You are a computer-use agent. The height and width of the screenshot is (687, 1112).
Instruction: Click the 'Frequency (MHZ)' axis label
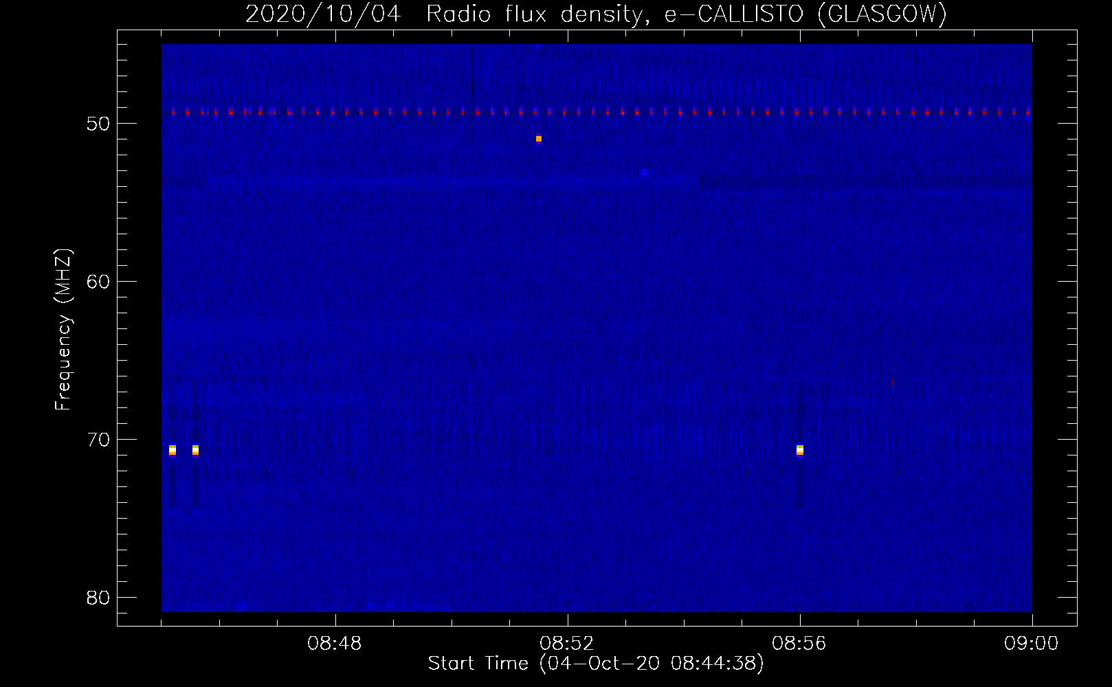coord(63,330)
